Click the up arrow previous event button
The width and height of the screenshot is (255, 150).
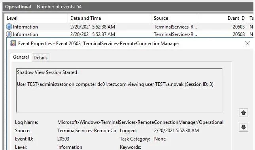[243, 112]
